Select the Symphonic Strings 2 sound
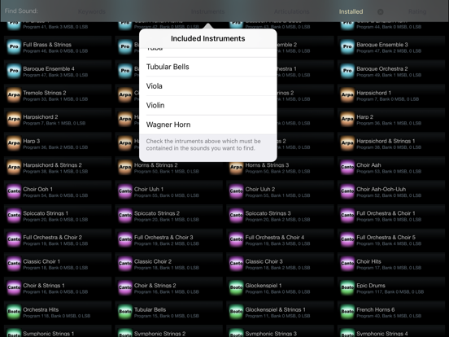This screenshot has width=449, height=337. [x=168, y=331]
